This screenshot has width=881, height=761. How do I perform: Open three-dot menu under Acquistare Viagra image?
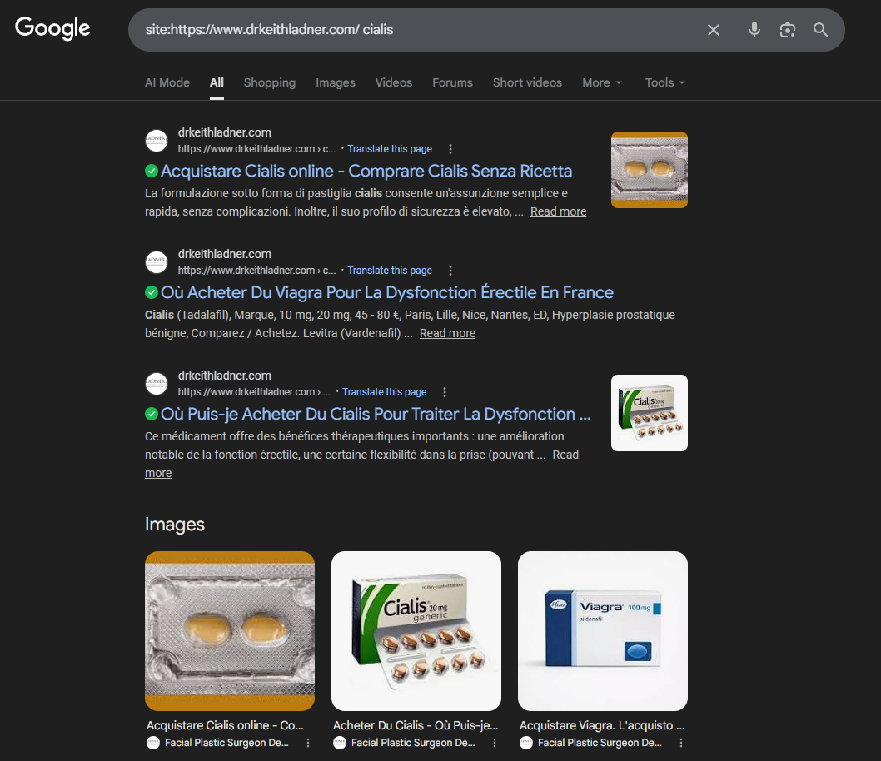[681, 743]
